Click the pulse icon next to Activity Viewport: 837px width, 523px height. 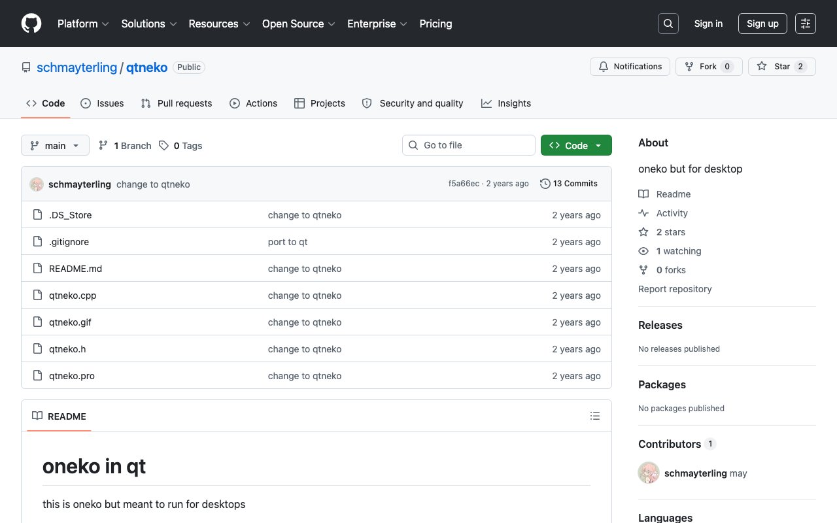pyautogui.click(x=643, y=213)
